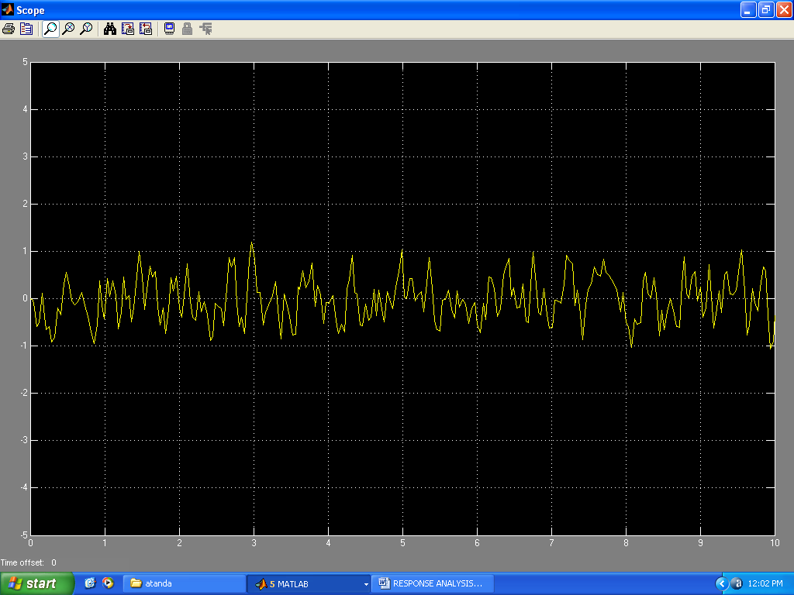Save current axes settings

pyautogui.click(x=128, y=29)
